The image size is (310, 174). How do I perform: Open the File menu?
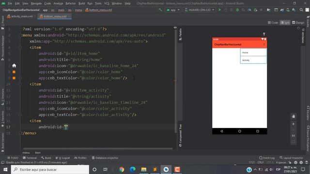(10, 3)
